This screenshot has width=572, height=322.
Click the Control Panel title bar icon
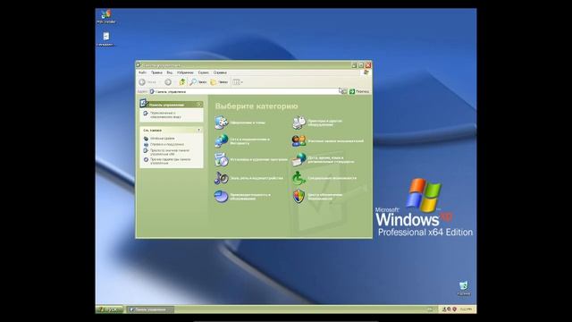point(139,65)
